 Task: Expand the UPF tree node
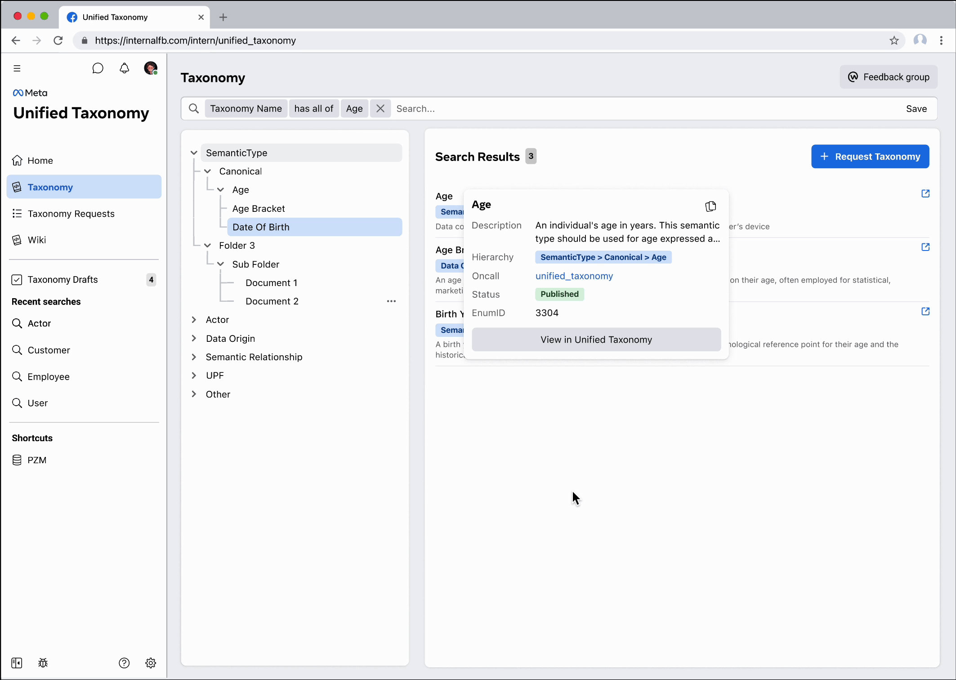coord(194,376)
